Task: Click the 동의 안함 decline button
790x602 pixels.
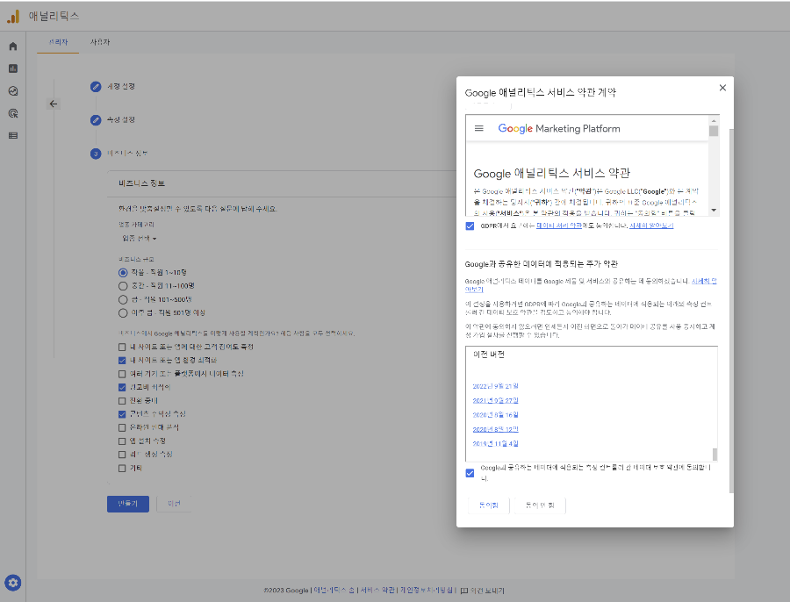Action: [540, 505]
